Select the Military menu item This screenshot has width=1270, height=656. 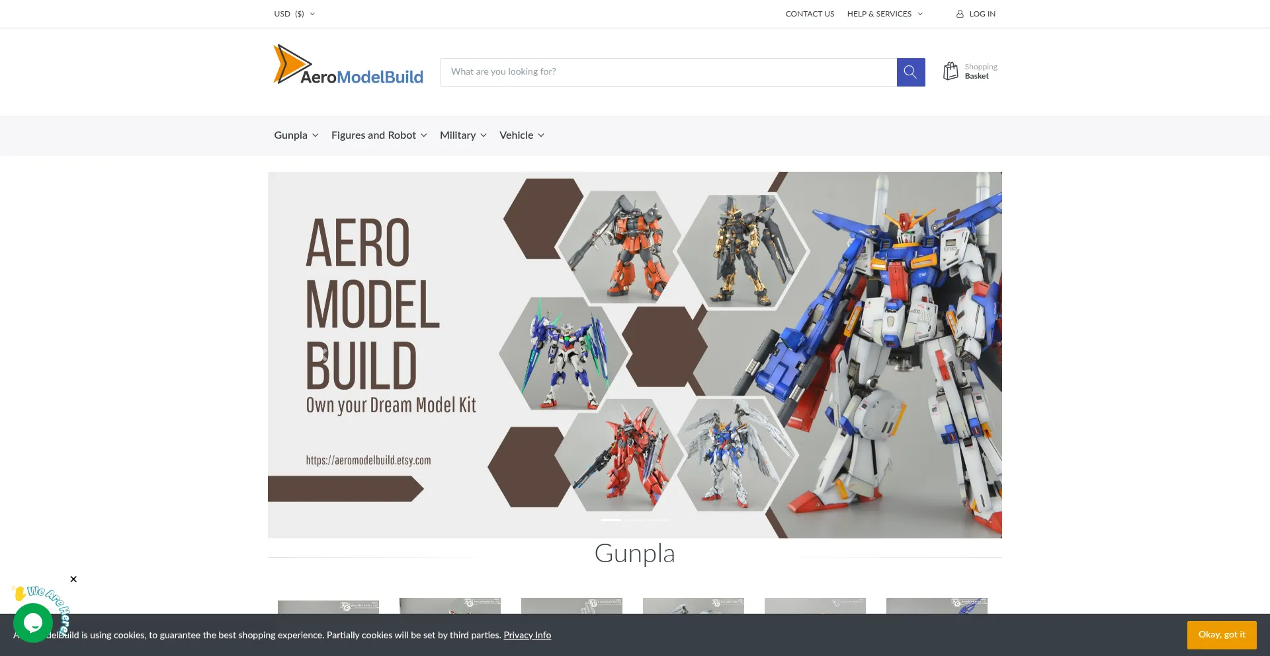click(x=462, y=135)
